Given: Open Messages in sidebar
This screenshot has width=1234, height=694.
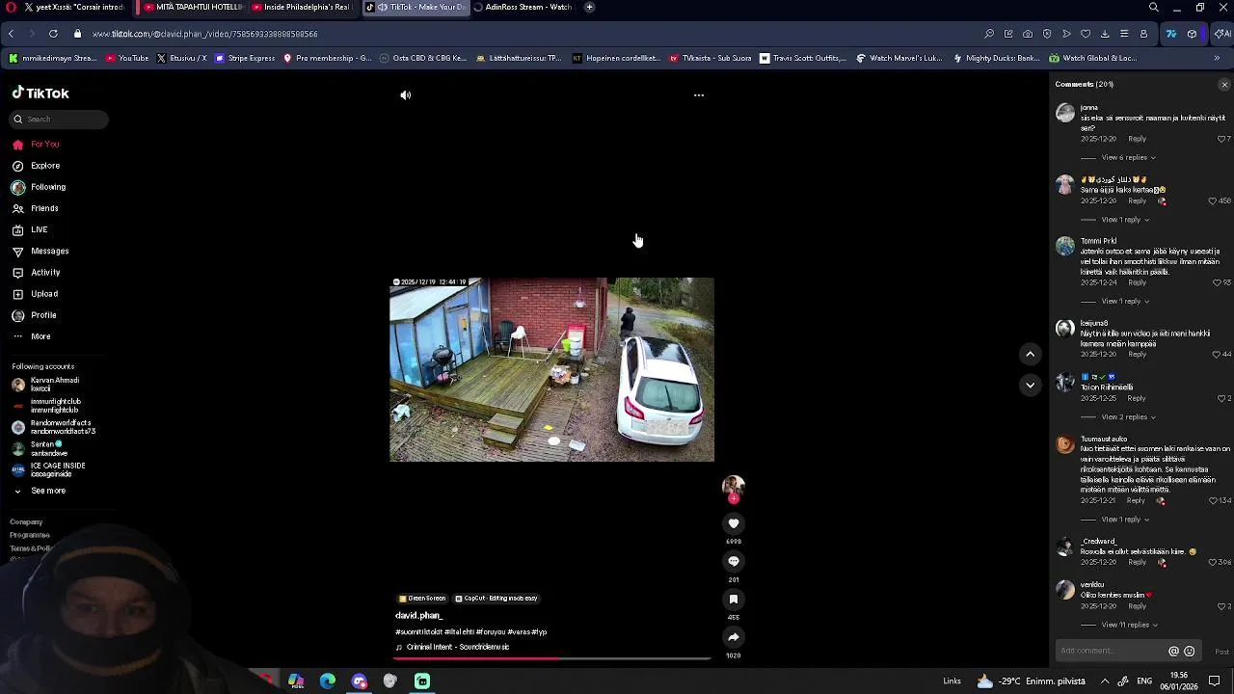Looking at the screenshot, I should tap(40, 252).
